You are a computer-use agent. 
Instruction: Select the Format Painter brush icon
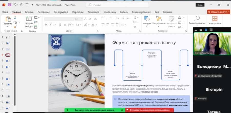[x=15, y=27]
